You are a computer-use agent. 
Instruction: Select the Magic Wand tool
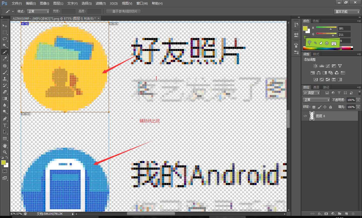pyautogui.click(x=5, y=45)
